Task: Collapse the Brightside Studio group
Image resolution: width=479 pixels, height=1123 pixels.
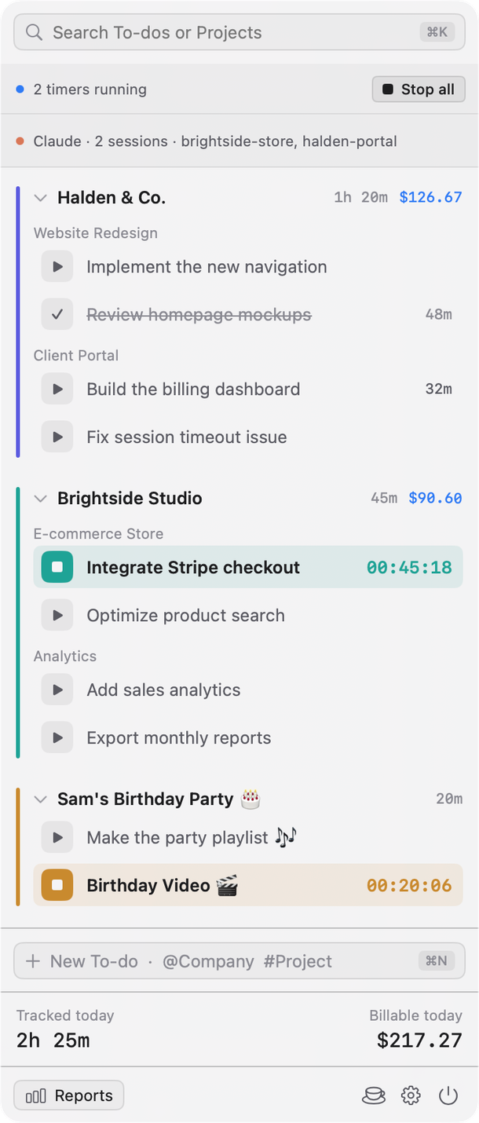Action: coord(41,499)
